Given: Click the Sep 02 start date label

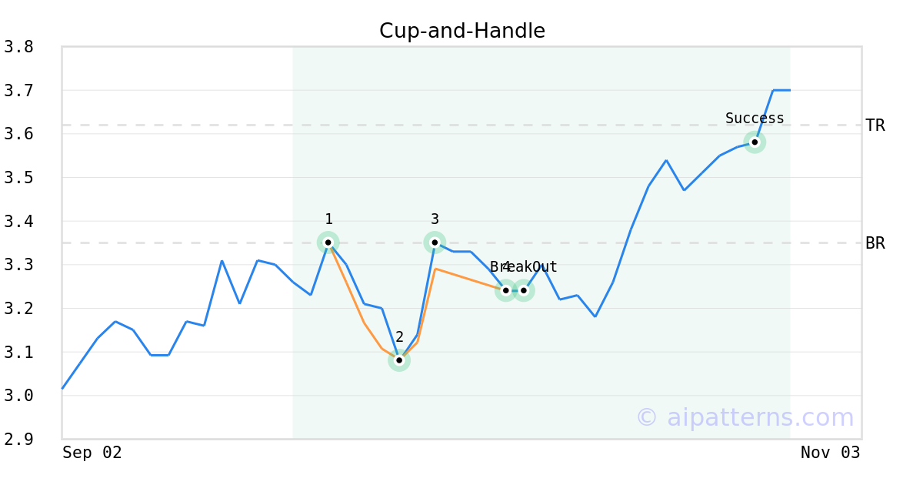Looking at the screenshot, I should click(92, 453).
